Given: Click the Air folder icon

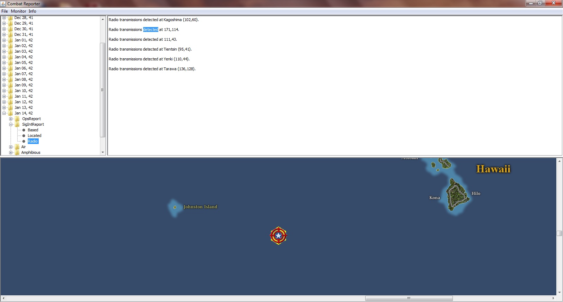Looking at the screenshot, I should tap(17, 147).
